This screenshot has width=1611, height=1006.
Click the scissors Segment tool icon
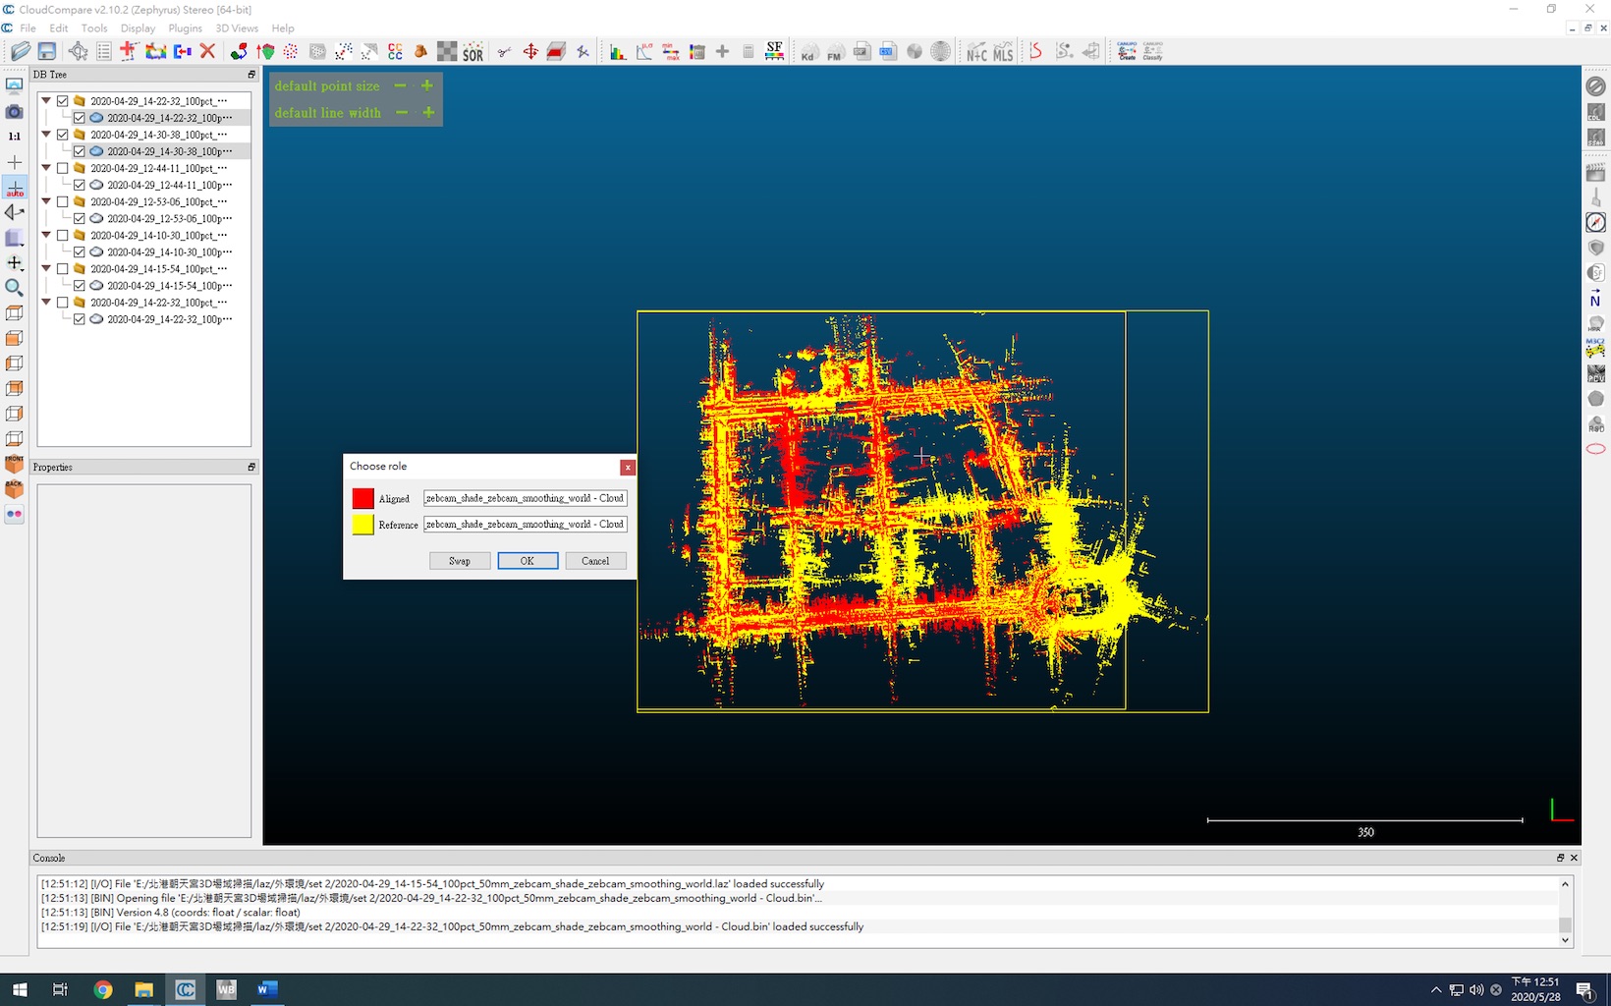pos(504,51)
